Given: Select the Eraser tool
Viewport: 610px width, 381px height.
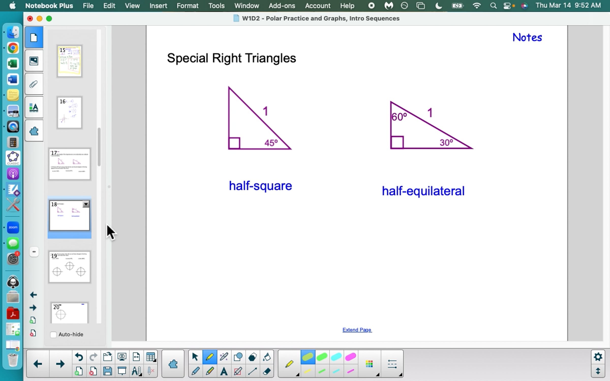Looking at the screenshot, I should click(x=267, y=371).
